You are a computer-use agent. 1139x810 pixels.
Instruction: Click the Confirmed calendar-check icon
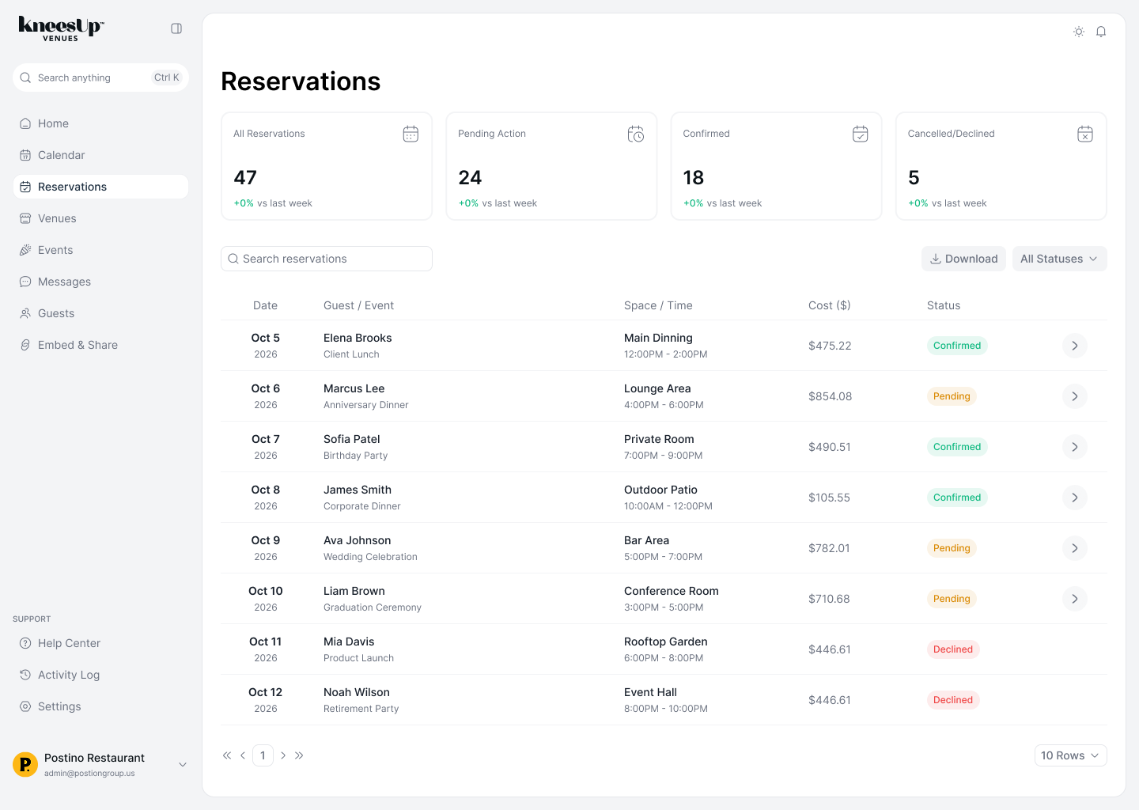(861, 134)
